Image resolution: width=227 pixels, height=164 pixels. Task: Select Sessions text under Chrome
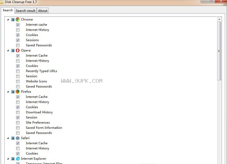32,40
